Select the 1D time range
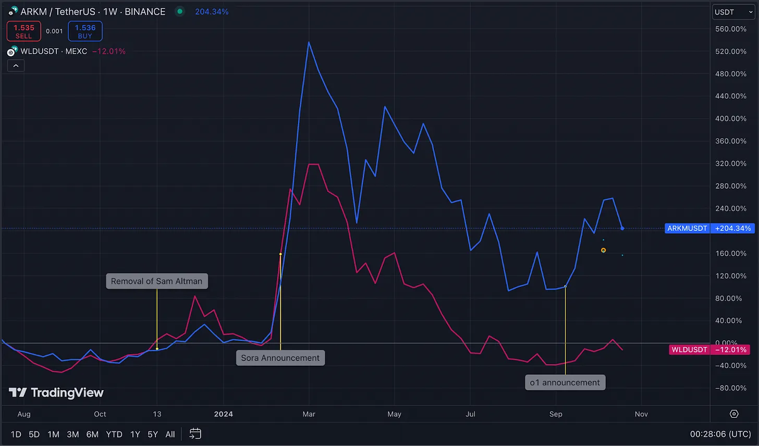The image size is (759, 446). (16, 434)
